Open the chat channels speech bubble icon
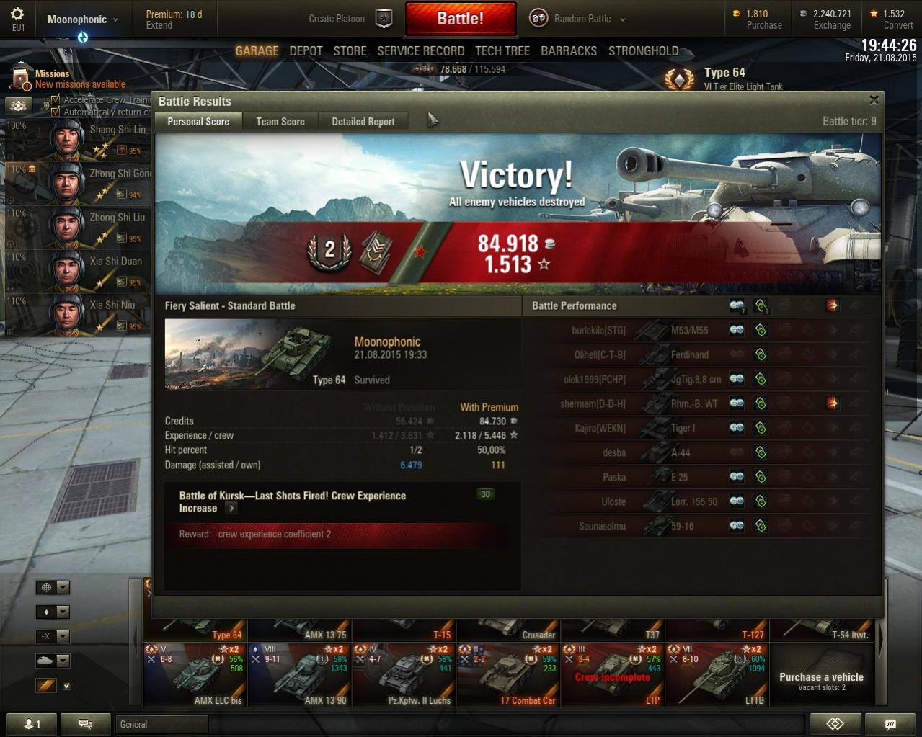The width and height of the screenshot is (922, 737). coord(86,723)
